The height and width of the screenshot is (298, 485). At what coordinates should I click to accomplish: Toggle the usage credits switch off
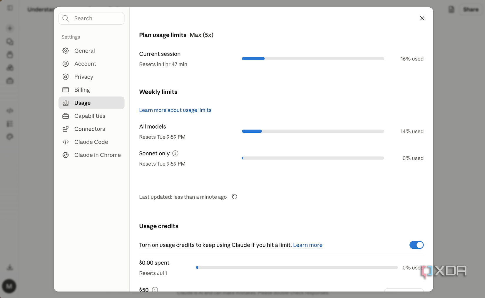417,245
